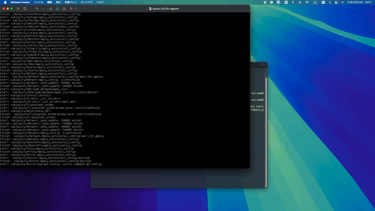
Task: Open the ヘルプ menu
Action: (x=100, y=2)
